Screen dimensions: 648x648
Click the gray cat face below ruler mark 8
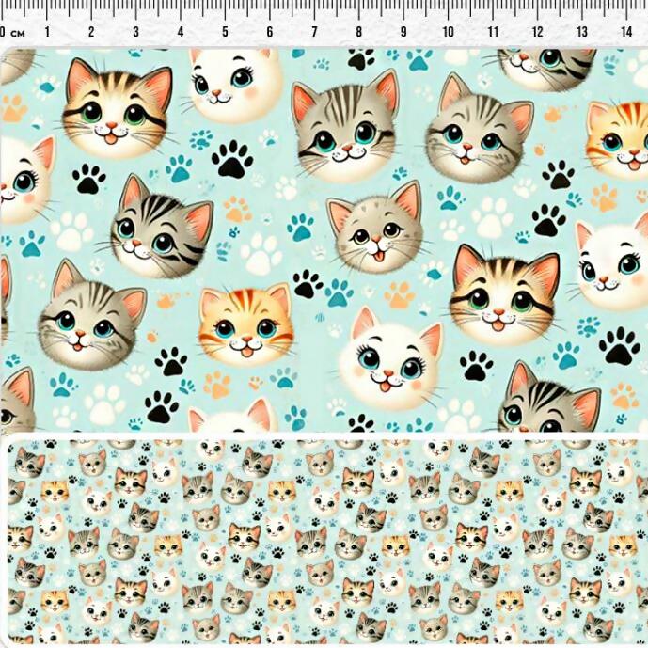pos(343,132)
